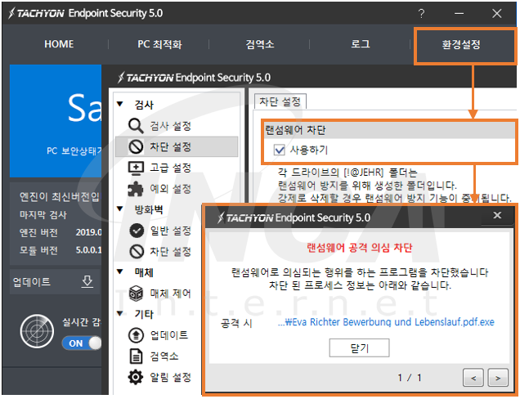
Task: Click the 모듈 버전 label
Action: click(38, 250)
